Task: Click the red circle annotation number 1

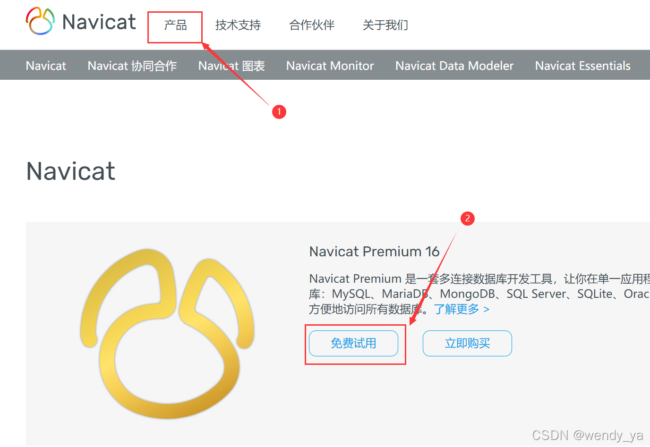Action: tap(279, 112)
